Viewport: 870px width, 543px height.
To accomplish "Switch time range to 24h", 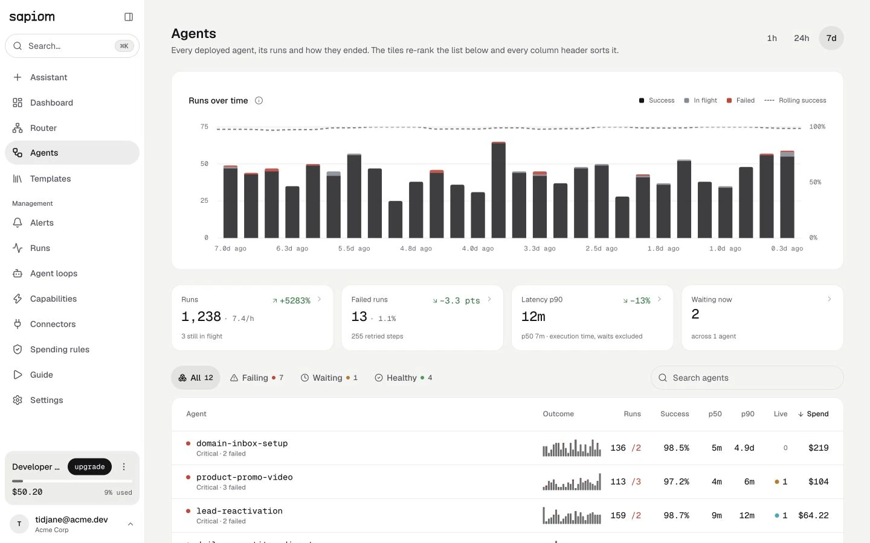I will point(801,38).
